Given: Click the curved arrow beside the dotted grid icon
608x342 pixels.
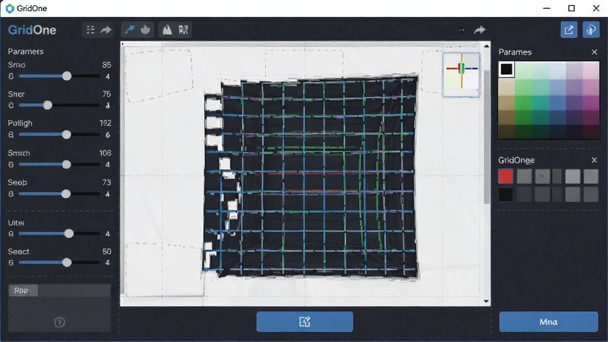Looking at the screenshot, I should 106,30.
